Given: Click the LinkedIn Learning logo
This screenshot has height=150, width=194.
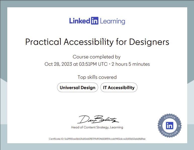Looking at the screenshot, I should point(97,21).
